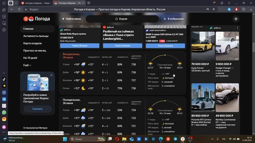Click sunset icon at 20:53
Screen dimensions: 255x143
coord(180,64)
